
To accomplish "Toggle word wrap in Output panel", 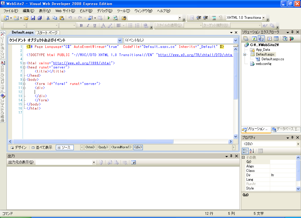I will pos(133,162).
